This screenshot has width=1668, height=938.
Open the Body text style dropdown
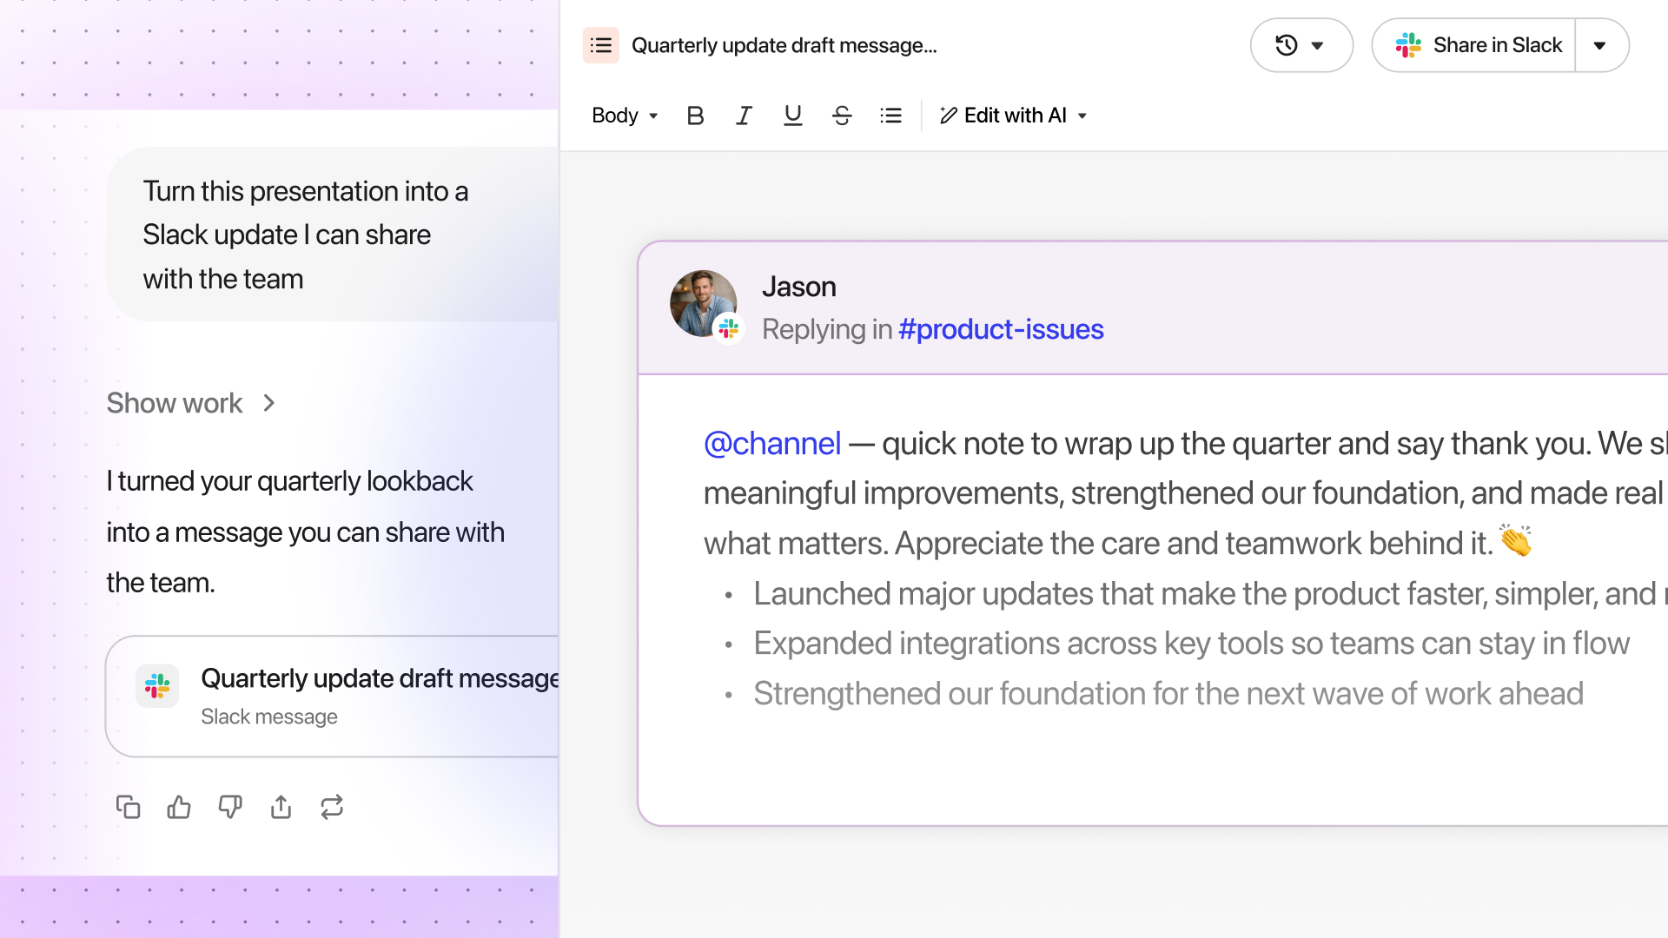pos(625,116)
